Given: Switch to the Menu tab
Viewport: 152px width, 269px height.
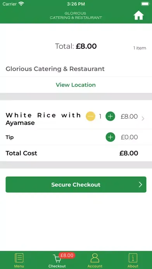Looking at the screenshot, I should coord(19,260).
